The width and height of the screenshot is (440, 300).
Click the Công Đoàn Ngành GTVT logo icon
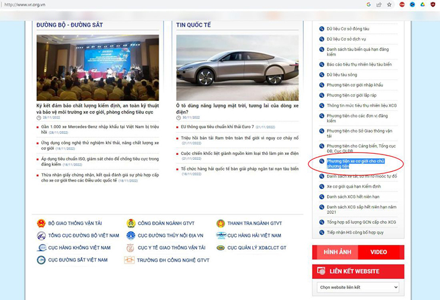(131, 223)
